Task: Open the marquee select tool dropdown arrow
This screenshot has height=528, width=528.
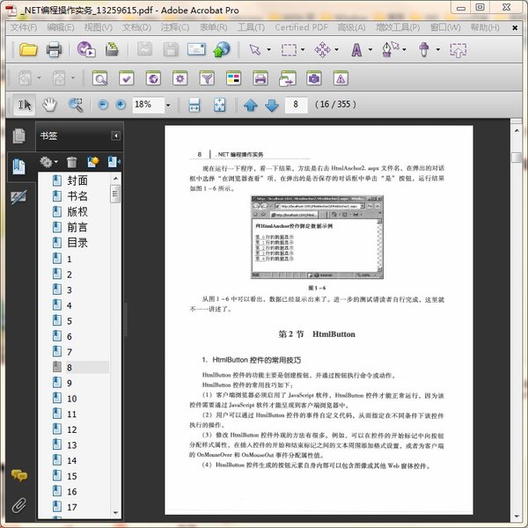Action: (x=302, y=49)
